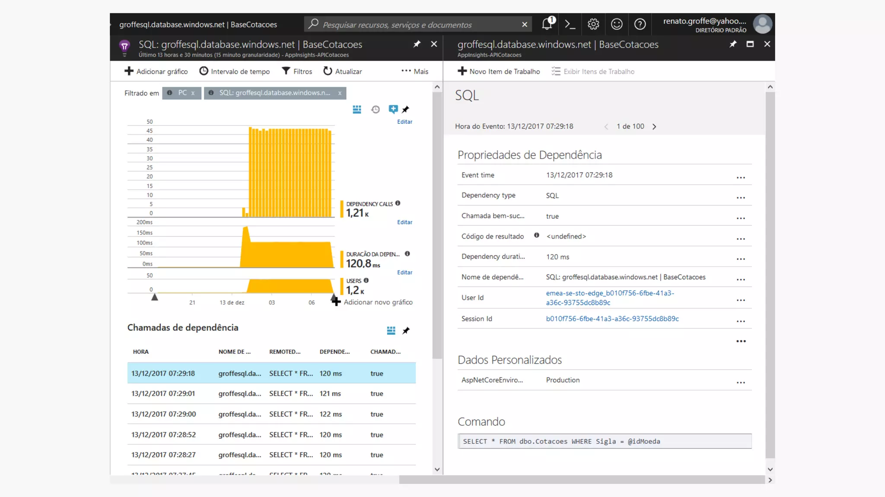Open the feedback smiley icon
This screenshot has width=885, height=497.
(x=617, y=24)
